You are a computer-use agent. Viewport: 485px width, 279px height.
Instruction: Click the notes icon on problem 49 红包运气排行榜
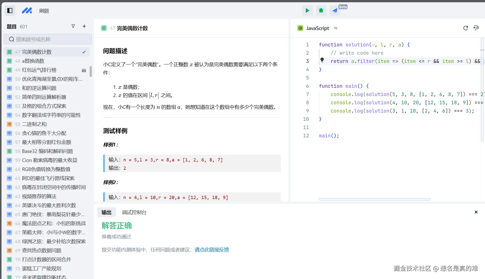click(84, 70)
